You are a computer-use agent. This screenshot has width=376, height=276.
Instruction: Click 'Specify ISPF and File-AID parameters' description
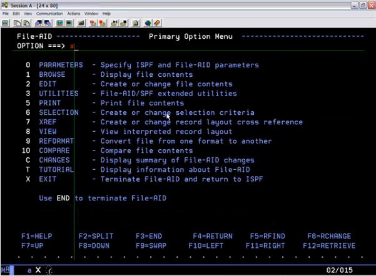[180, 65]
